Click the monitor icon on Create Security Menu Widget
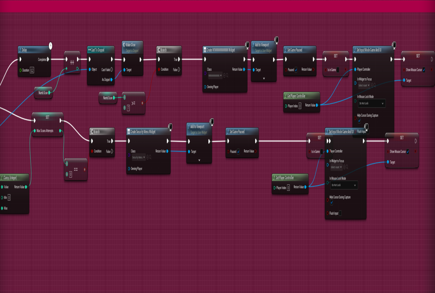The height and width of the screenshot is (293, 435). [170, 126]
